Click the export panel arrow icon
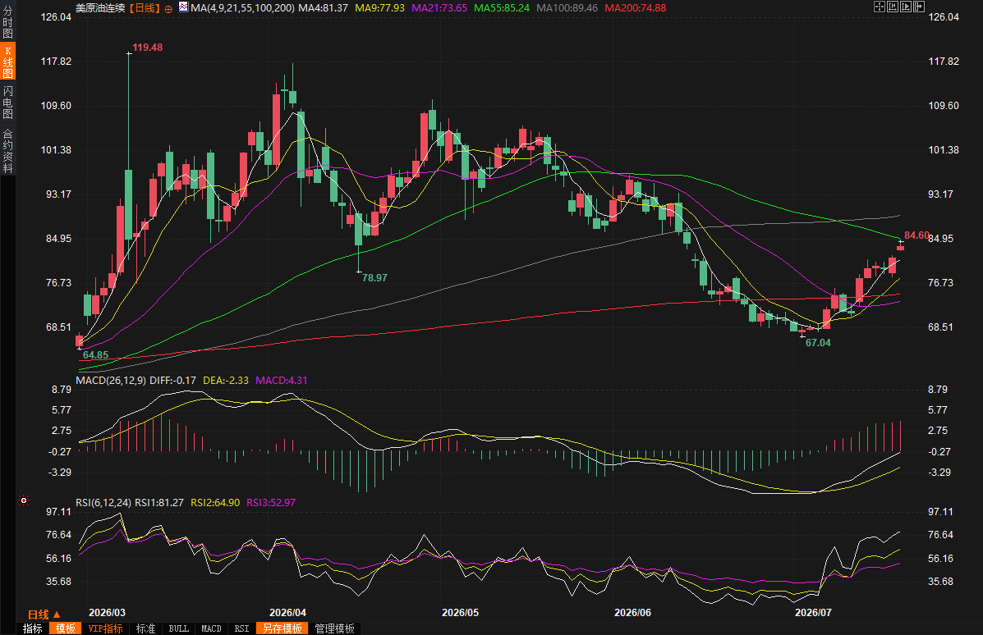This screenshot has height=635, width=983. point(919,7)
